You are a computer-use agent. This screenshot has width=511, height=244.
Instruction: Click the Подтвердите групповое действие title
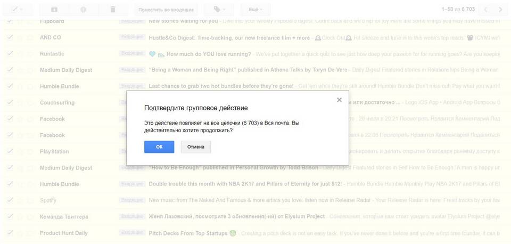pyautogui.click(x=196, y=108)
